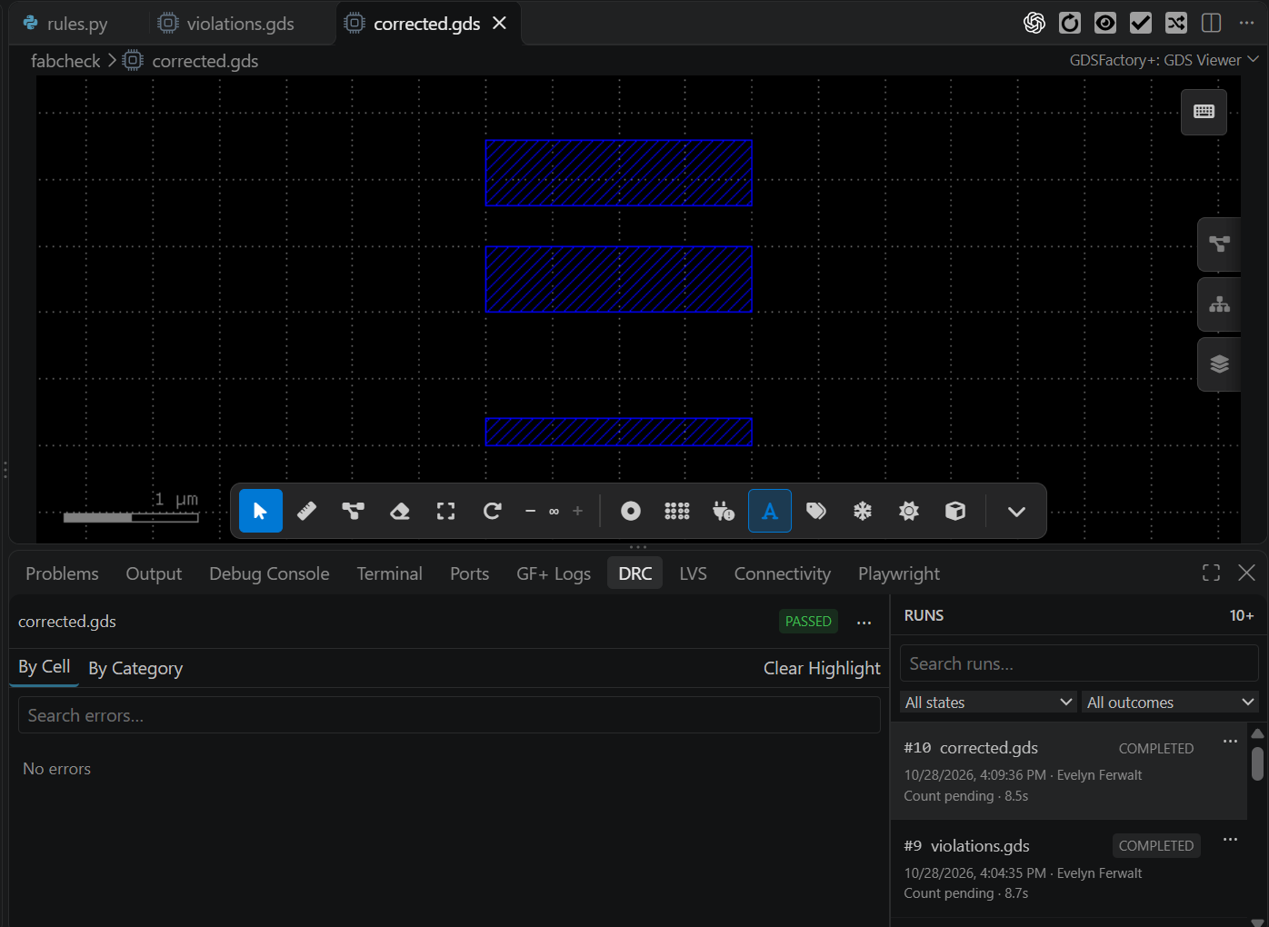The height and width of the screenshot is (927, 1269).
Task: Click the netlist nodes tool in the bottom toolbar
Action: (x=354, y=511)
